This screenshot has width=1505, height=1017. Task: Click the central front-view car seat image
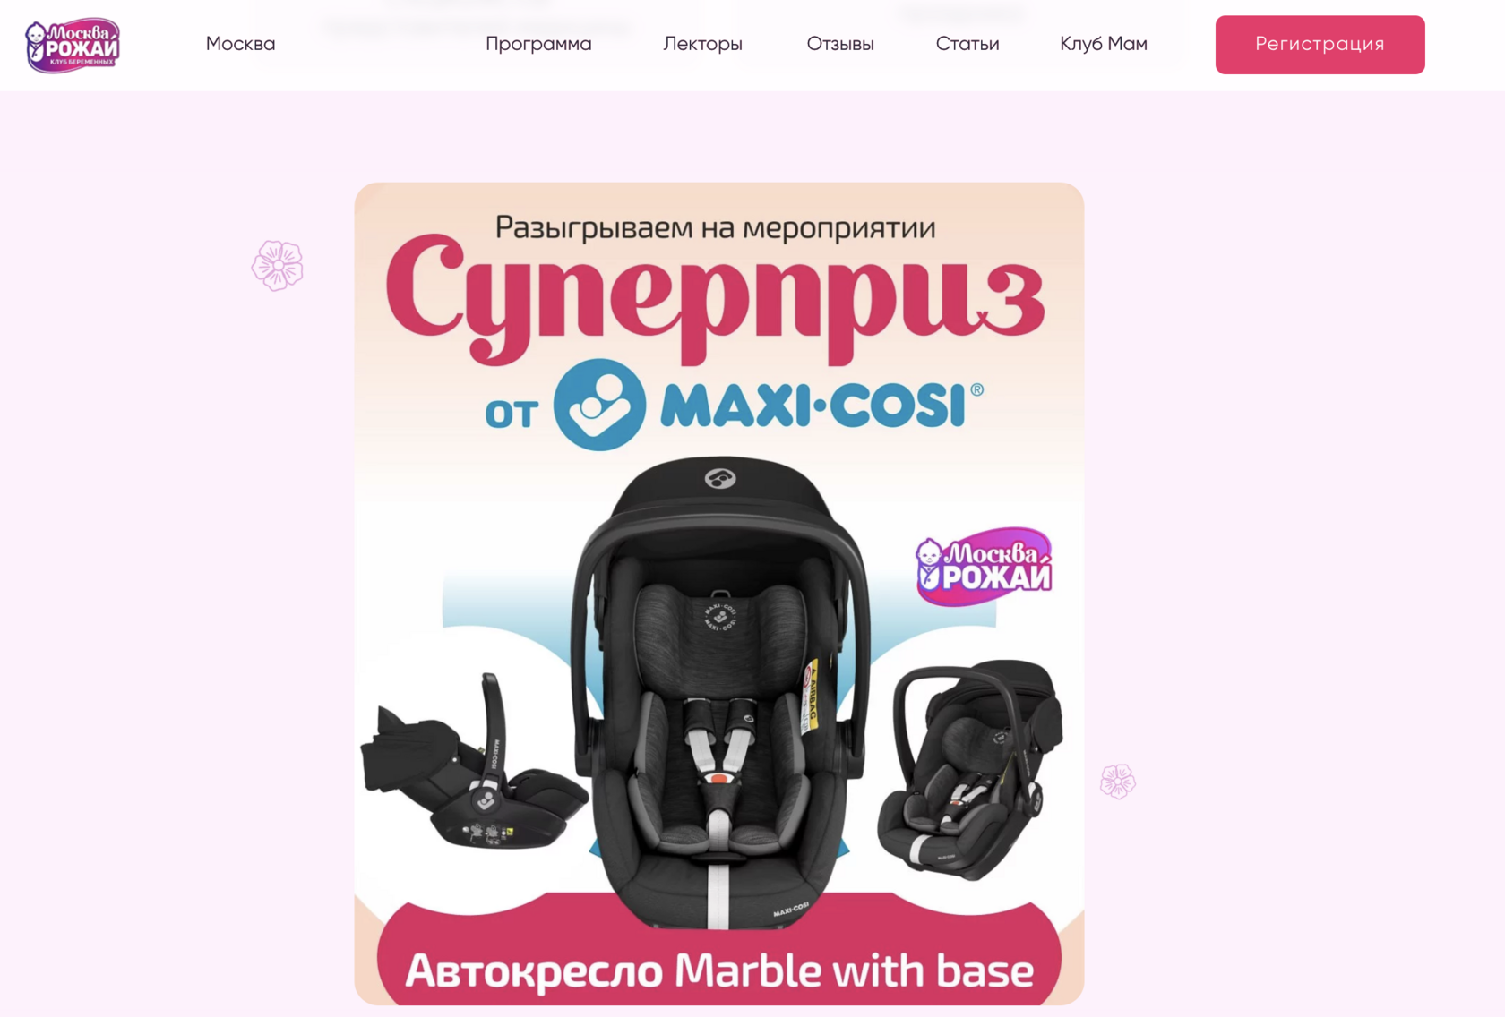[721, 694]
